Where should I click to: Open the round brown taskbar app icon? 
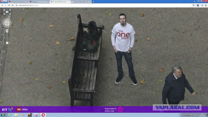click(30, 115)
